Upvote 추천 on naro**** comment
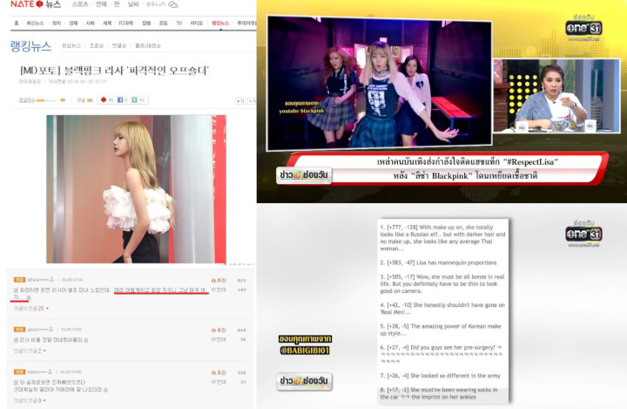The width and height of the screenshot is (627, 409). pos(219,372)
